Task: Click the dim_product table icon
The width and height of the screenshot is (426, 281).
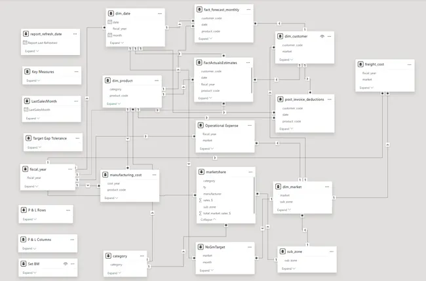Action: [x=107, y=81]
